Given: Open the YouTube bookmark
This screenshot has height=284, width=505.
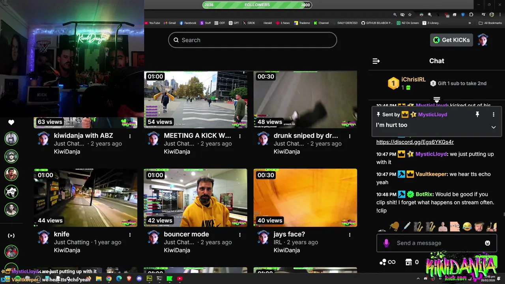Looking at the screenshot, I should tap(152, 23).
